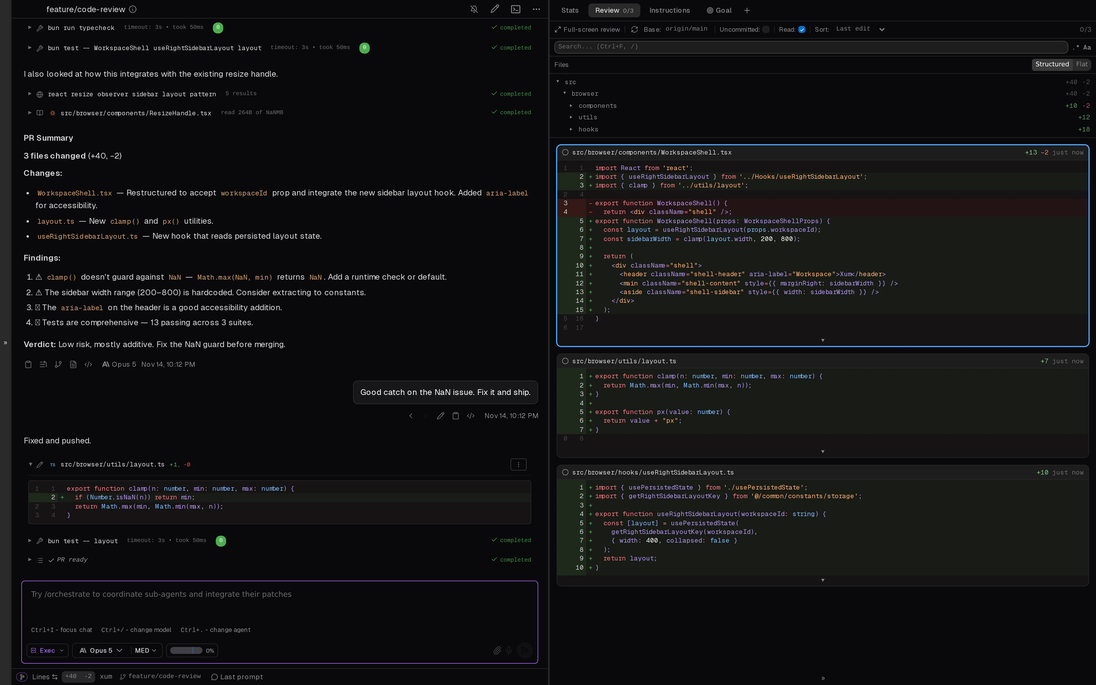This screenshot has width=1096, height=685.
Task: Expand the PR ready todo row
Action: [30, 560]
